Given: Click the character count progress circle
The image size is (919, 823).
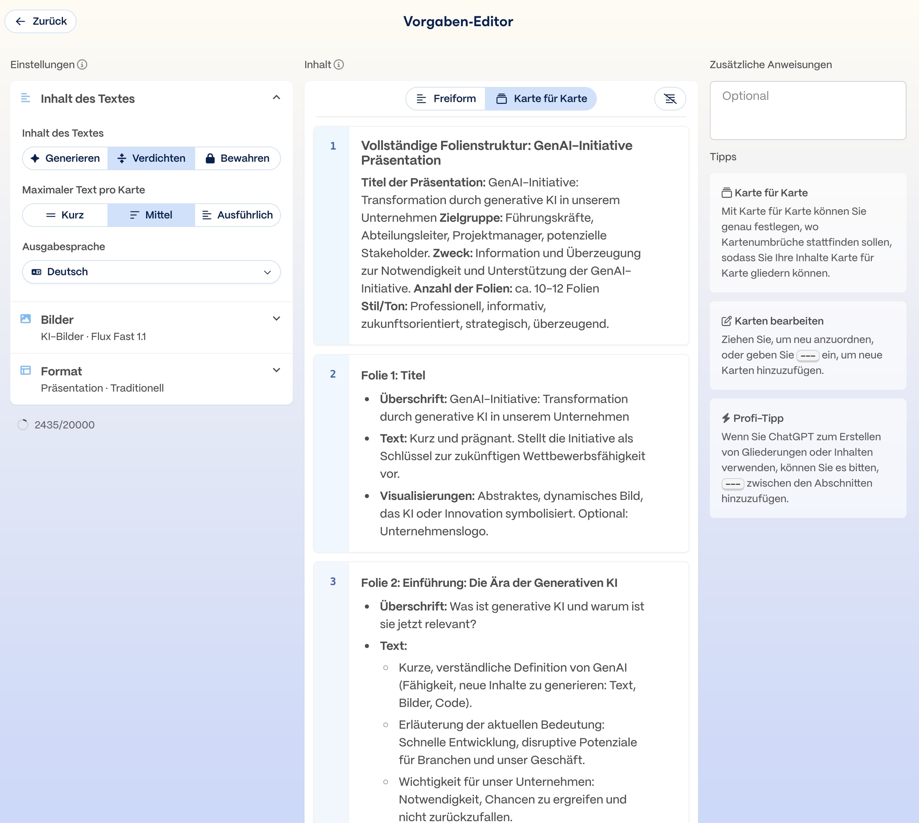Looking at the screenshot, I should pos(22,425).
